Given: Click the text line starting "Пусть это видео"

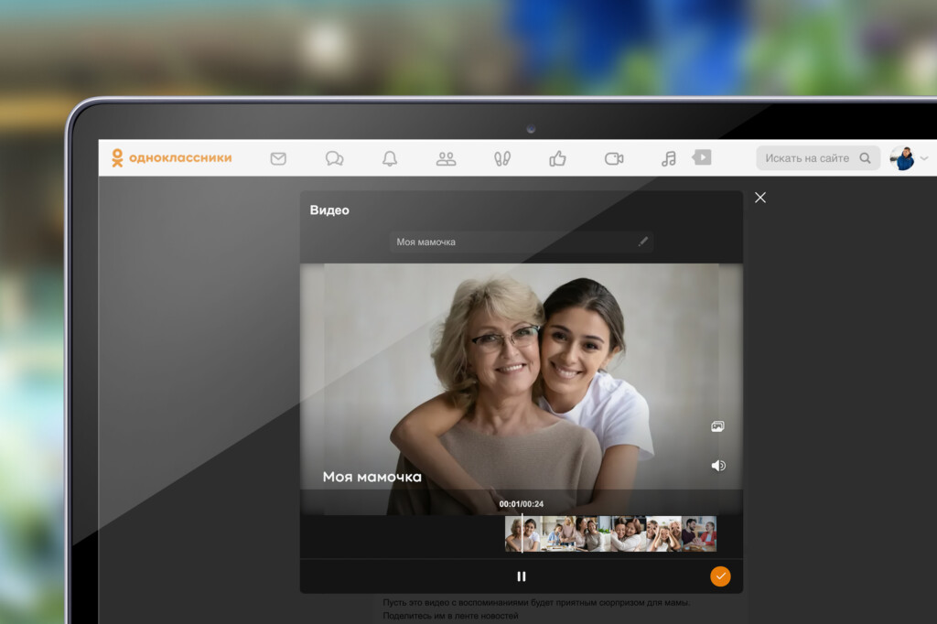Looking at the screenshot, I should [536, 602].
